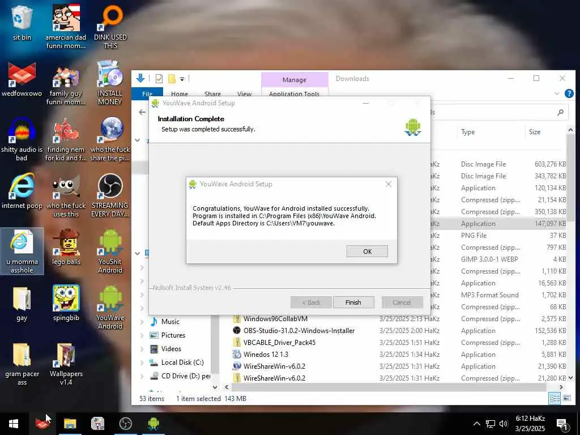Select the 'internet poop' Internet Explorer shortcut
The height and width of the screenshot is (435, 580).
(22, 191)
